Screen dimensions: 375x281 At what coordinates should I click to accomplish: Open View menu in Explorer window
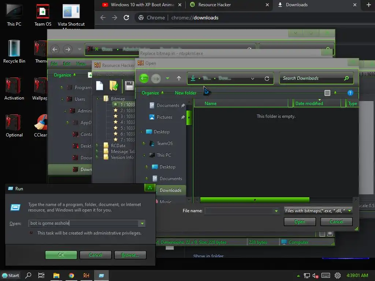[x=81, y=64]
